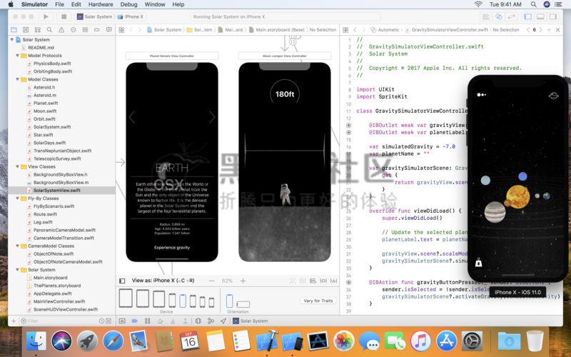Viewport: 571px width, 357px height.
Task: Toggle breakpoints activation in debug bar
Action: click(134, 321)
